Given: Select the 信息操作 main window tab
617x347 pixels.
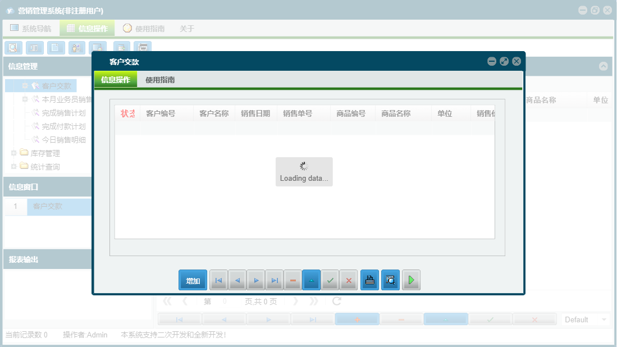Looking at the screenshot, I should click(87, 28).
